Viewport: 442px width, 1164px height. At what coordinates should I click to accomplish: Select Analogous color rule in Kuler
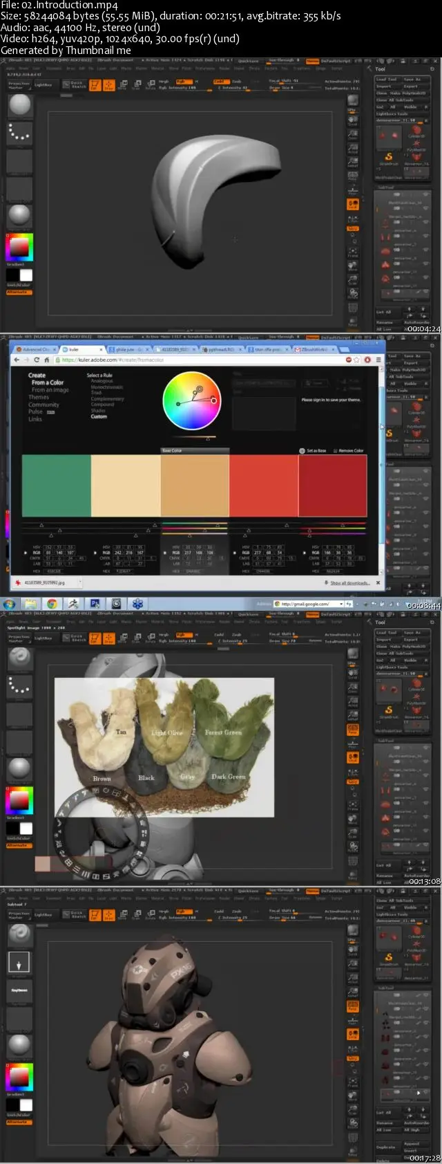pos(102,380)
